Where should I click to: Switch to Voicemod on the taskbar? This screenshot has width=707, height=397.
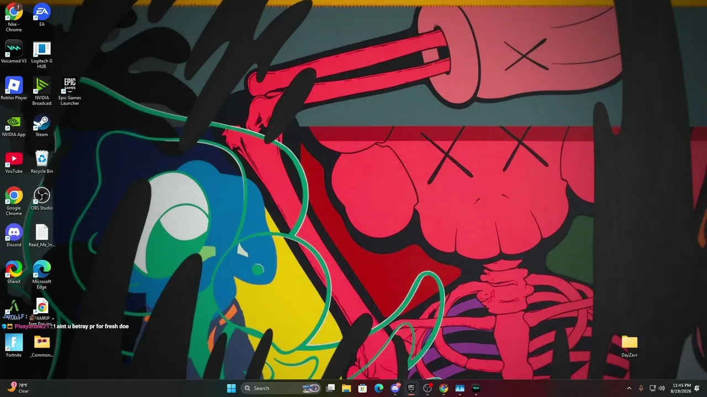tap(476, 388)
